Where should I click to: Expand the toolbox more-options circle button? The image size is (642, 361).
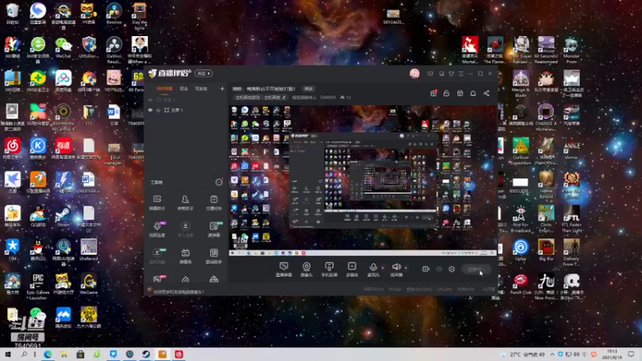click(219, 182)
